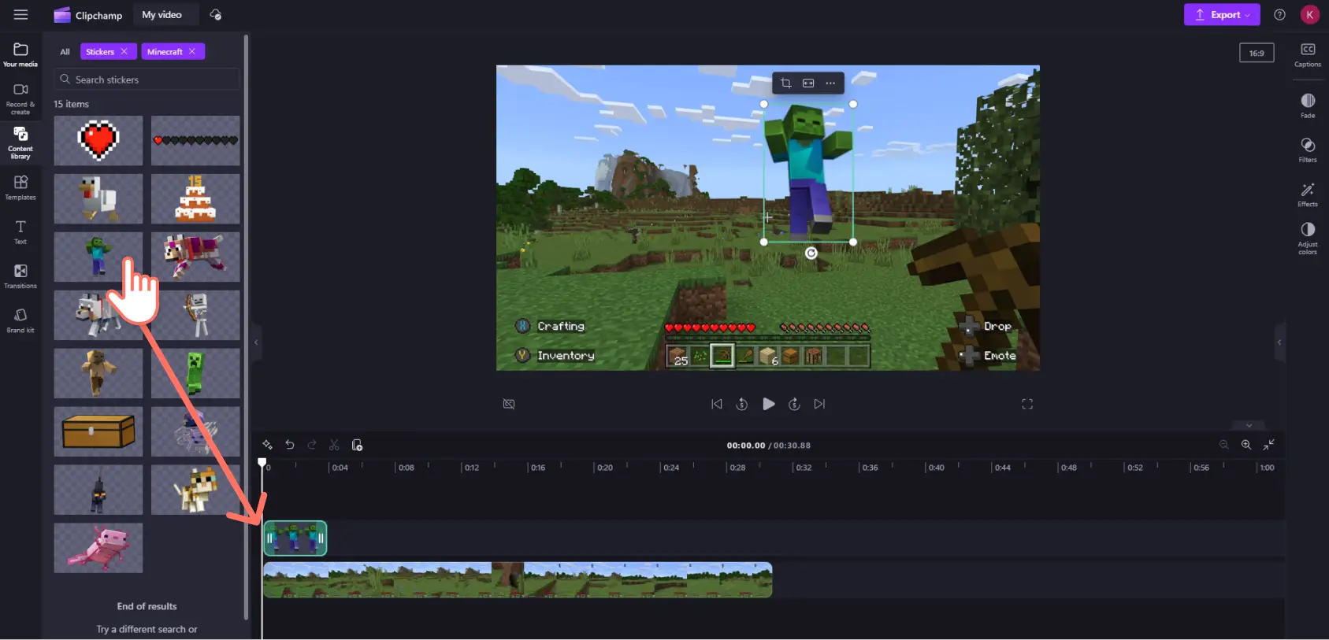Screen dimensions: 1329x640
Task: Click the 0:20 mark on timeline ruler
Action: (x=603, y=468)
